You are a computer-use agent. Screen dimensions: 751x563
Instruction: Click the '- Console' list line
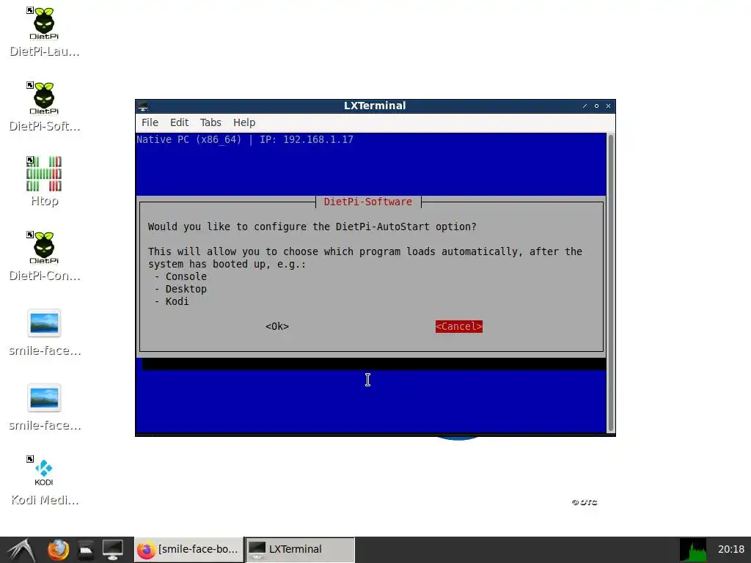(x=180, y=276)
